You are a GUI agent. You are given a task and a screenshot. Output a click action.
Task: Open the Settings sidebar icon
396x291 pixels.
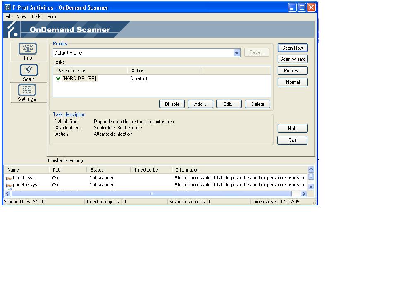27,90
